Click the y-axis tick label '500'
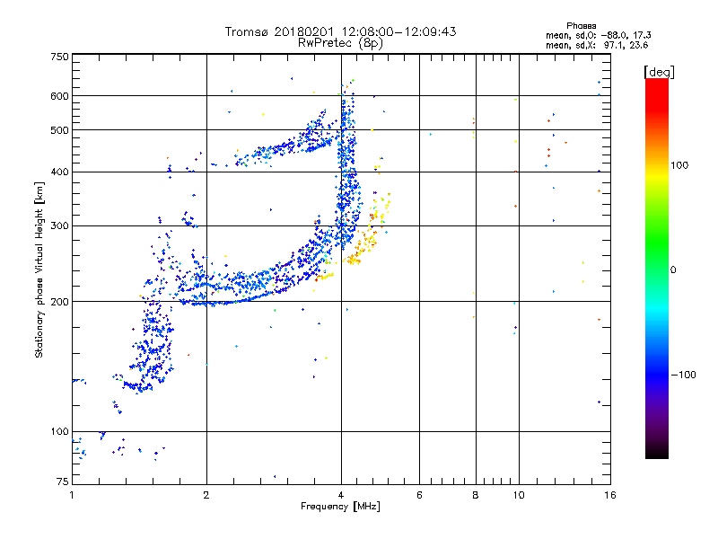The height and width of the screenshot is (539, 718). tap(59, 130)
